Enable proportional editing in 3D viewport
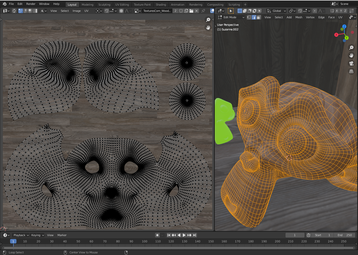This screenshot has width=358, height=255. pyautogui.click(x=314, y=11)
